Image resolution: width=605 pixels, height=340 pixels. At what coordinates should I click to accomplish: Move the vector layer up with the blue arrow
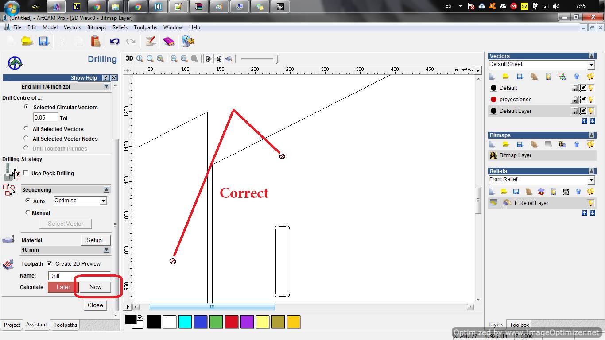pos(585,121)
